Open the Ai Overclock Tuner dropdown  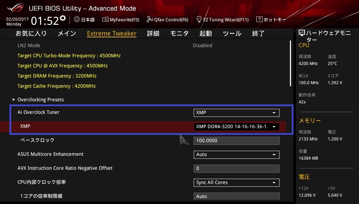point(237,112)
